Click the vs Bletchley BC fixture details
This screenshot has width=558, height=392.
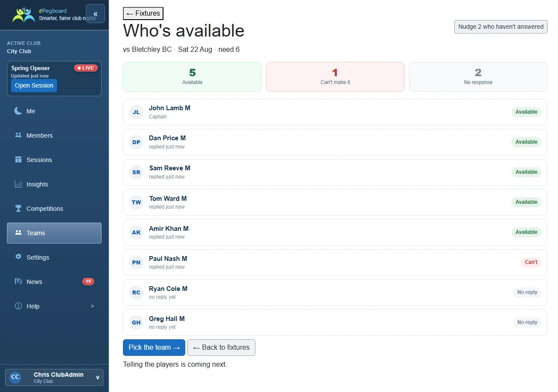click(181, 50)
